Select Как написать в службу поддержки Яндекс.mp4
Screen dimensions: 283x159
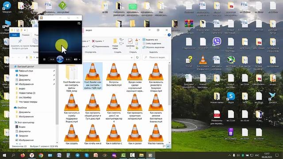72,108
